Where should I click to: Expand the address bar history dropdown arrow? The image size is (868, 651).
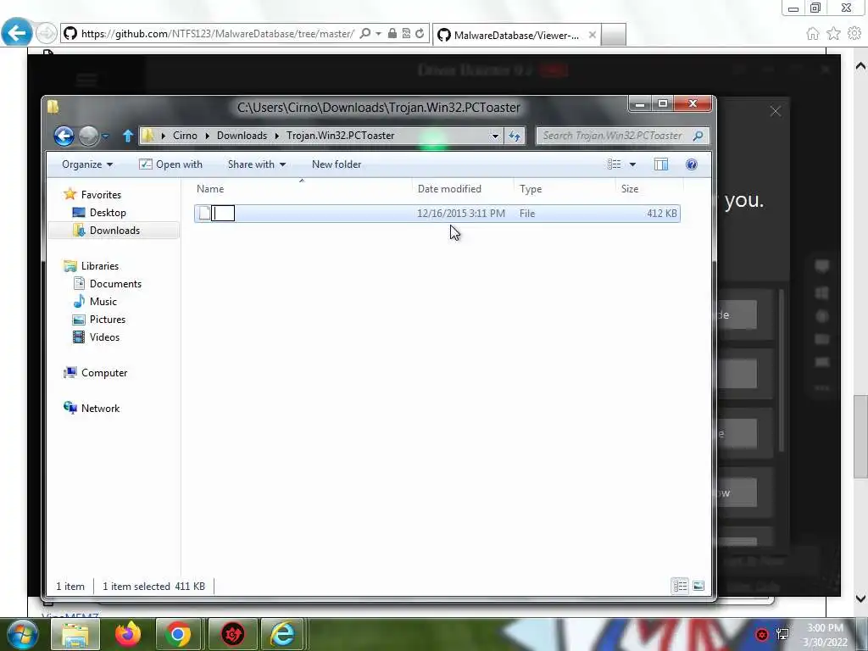click(x=495, y=136)
